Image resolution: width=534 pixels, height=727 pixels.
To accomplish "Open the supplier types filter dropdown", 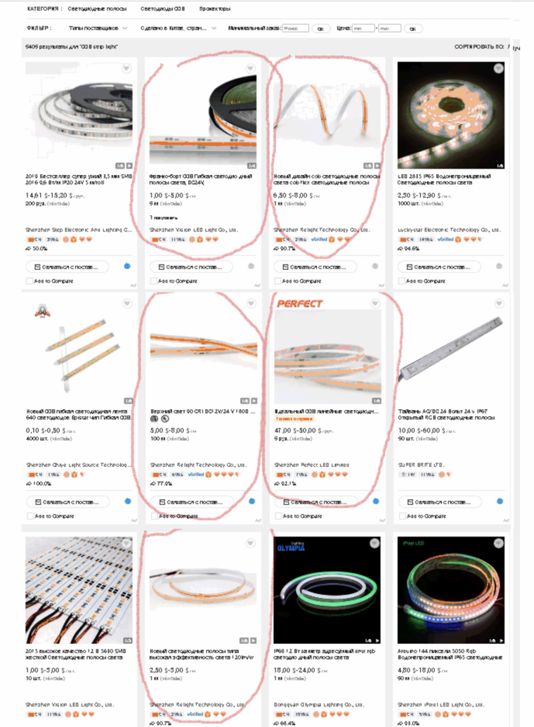I will click(x=98, y=28).
